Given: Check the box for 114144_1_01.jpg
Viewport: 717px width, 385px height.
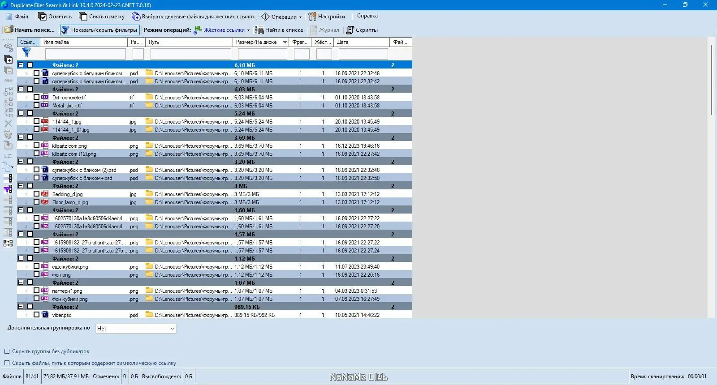Looking at the screenshot, I should click(x=37, y=129).
